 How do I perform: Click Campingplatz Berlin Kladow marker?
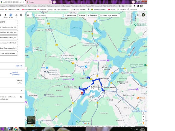135,25
